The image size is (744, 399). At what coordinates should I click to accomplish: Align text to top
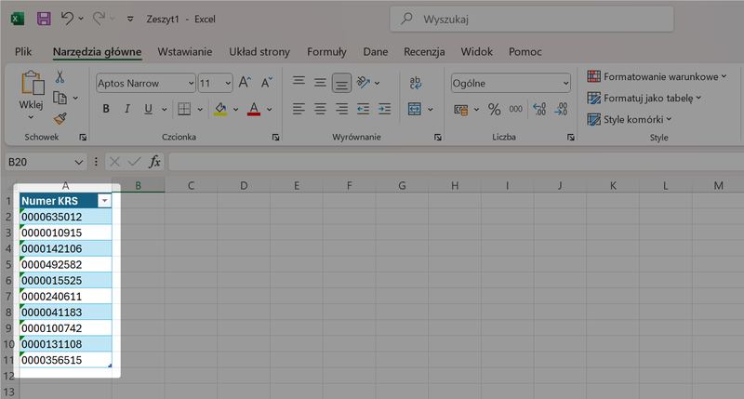point(299,83)
